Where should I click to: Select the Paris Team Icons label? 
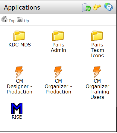[x=97, y=50]
